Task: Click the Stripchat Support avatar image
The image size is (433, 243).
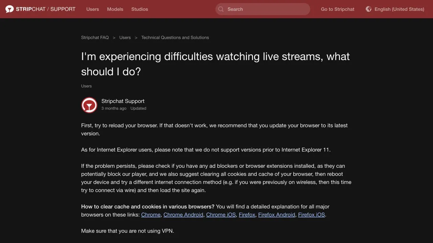Action: [x=89, y=105]
